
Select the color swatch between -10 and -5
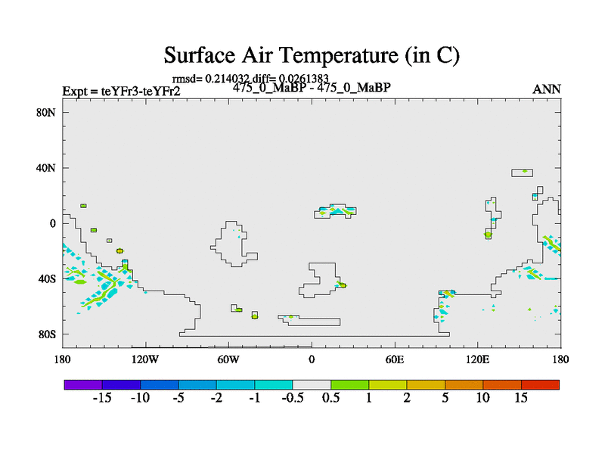pos(159,384)
